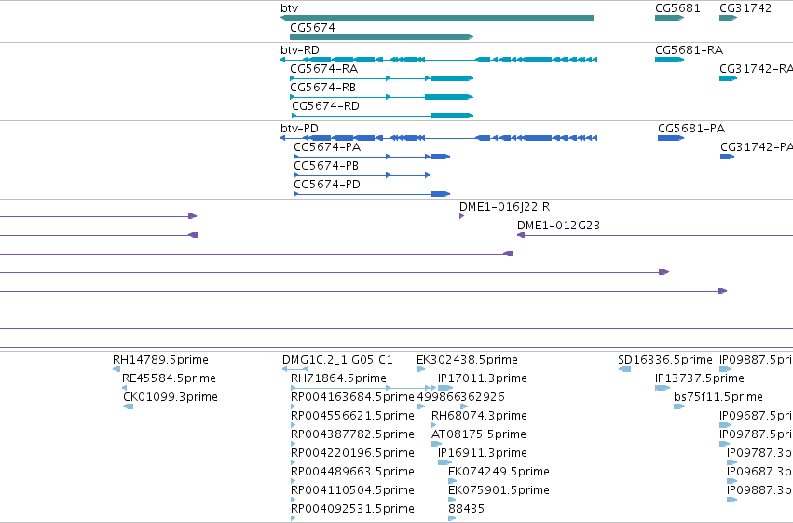Select the CG5681-PA protein label

point(691,129)
